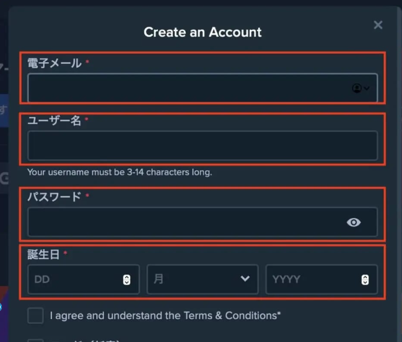Image resolution: width=402 pixels, height=342 pixels.
Task: Click the パスワード password input field
Action: (203, 222)
